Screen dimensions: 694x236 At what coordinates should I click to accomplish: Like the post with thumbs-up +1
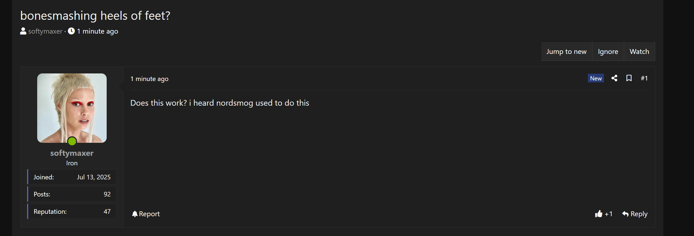point(603,214)
